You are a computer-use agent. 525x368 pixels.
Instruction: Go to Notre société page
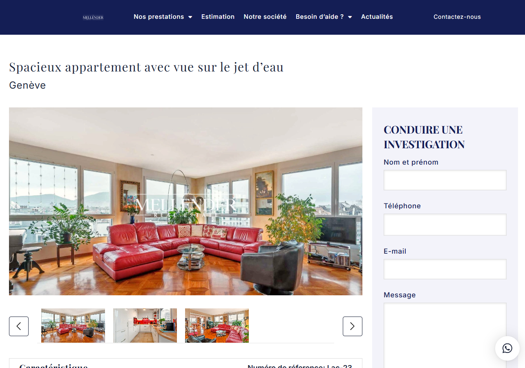coord(265,17)
